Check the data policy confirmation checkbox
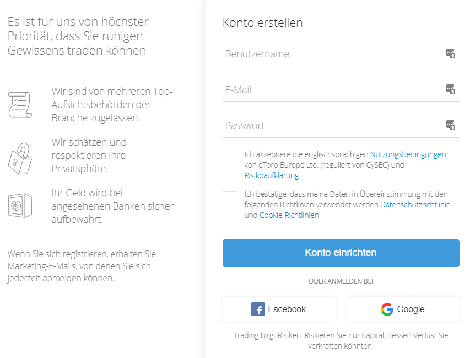 (229, 198)
